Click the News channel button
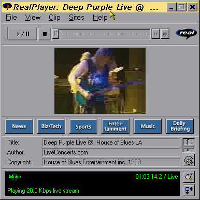Image resolution: width=200 pixels, height=200 pixels. tap(19, 126)
